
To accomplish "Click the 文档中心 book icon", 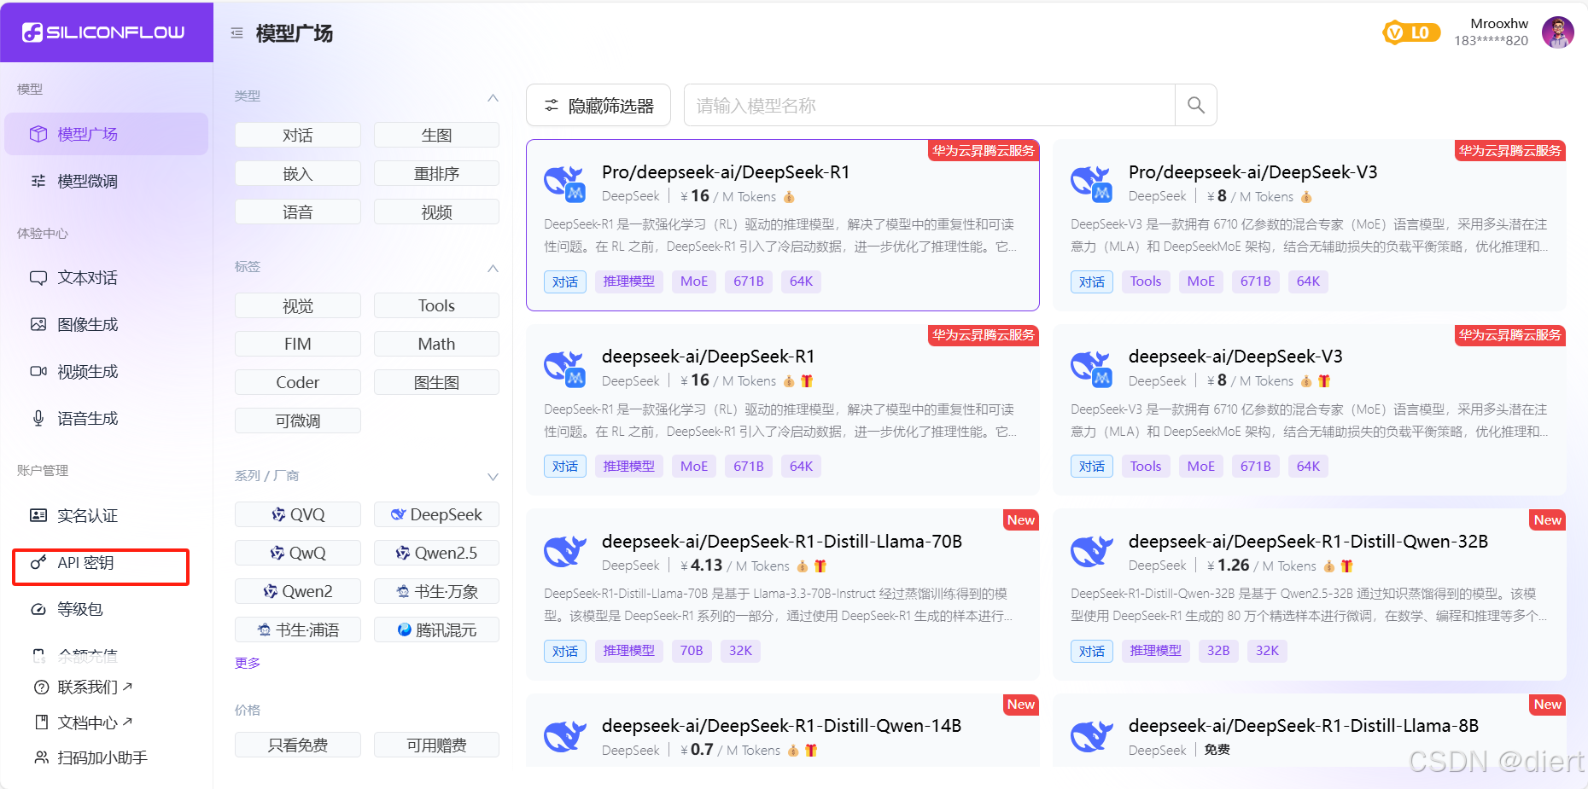I will click(x=41, y=722).
